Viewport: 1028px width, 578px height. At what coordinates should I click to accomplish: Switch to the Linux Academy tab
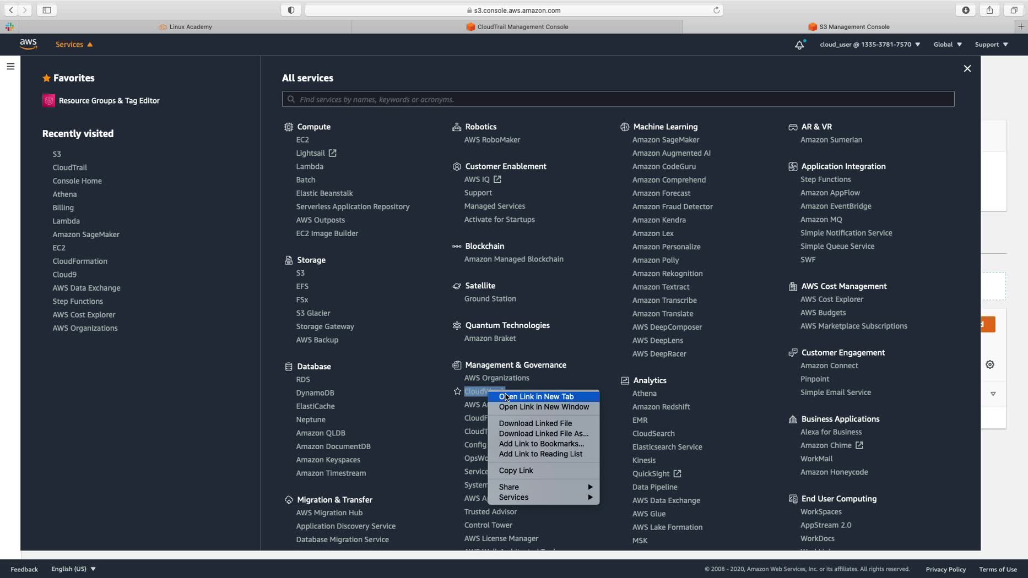tap(185, 26)
